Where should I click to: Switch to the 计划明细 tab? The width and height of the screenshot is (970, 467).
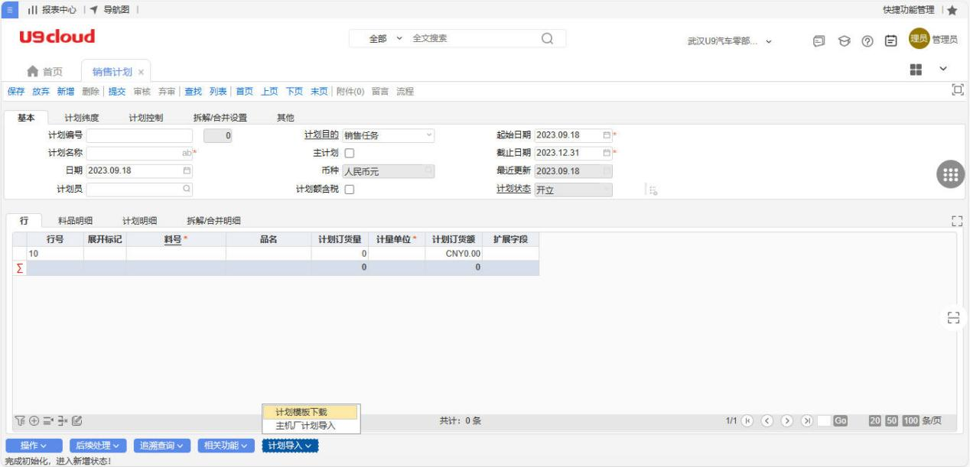pyautogui.click(x=140, y=221)
